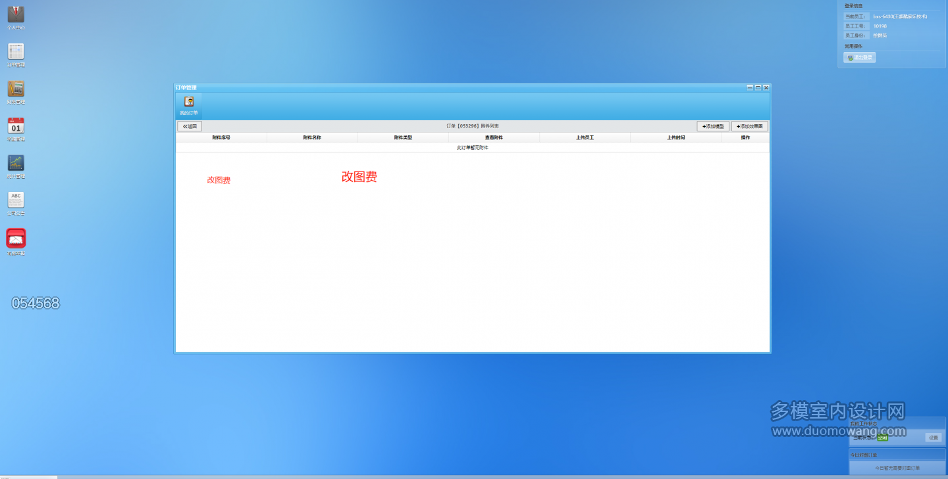
Task: Click the 添加模型 button
Action: (713, 126)
